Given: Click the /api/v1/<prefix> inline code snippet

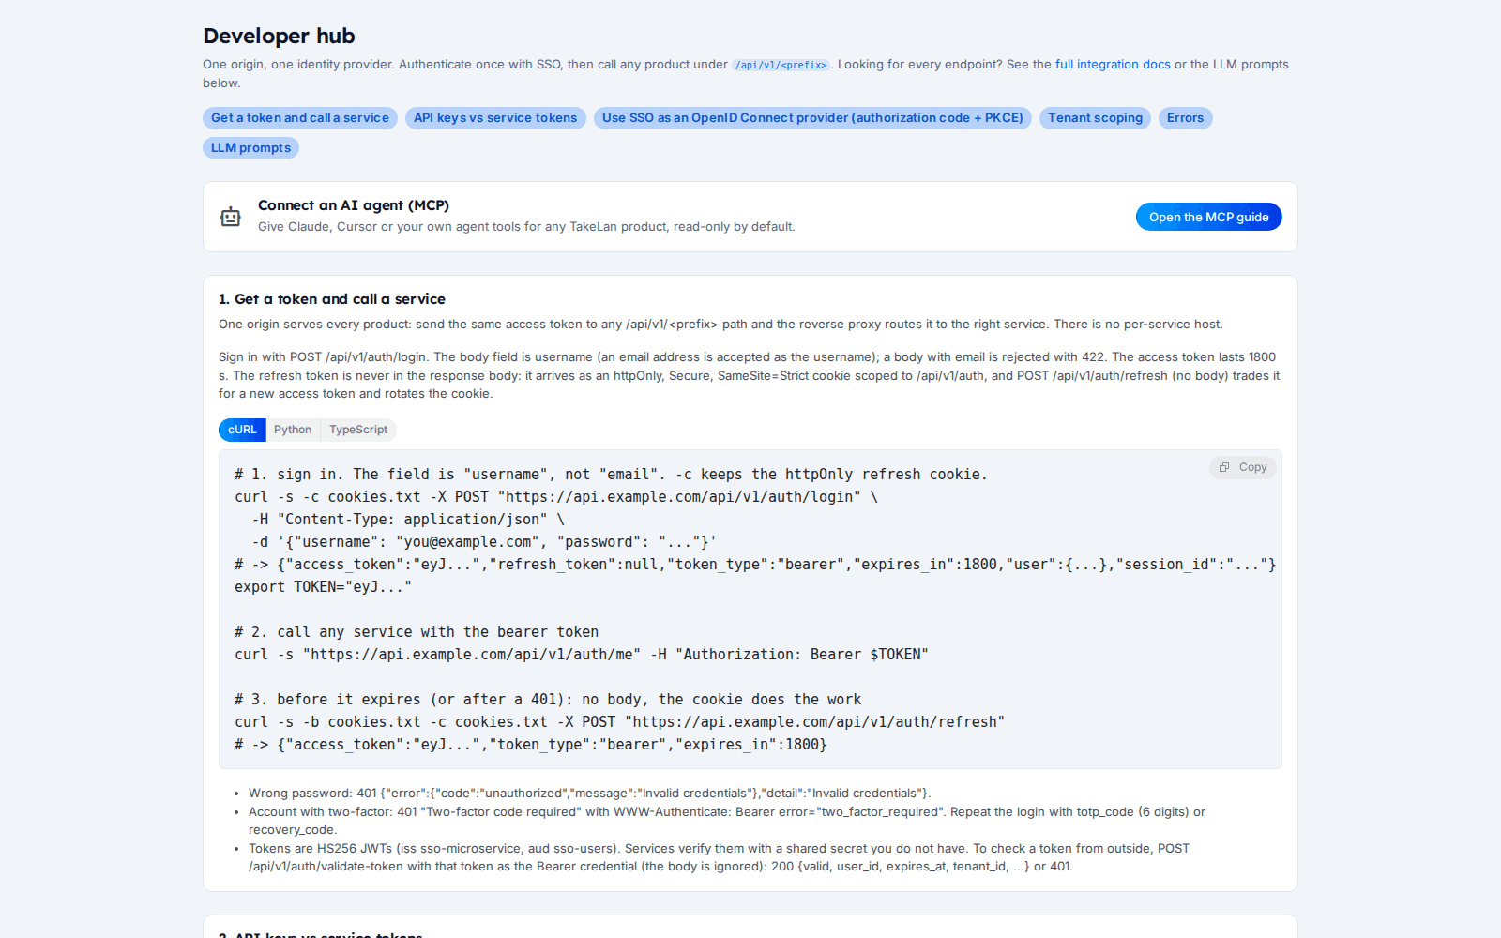Looking at the screenshot, I should (x=781, y=65).
